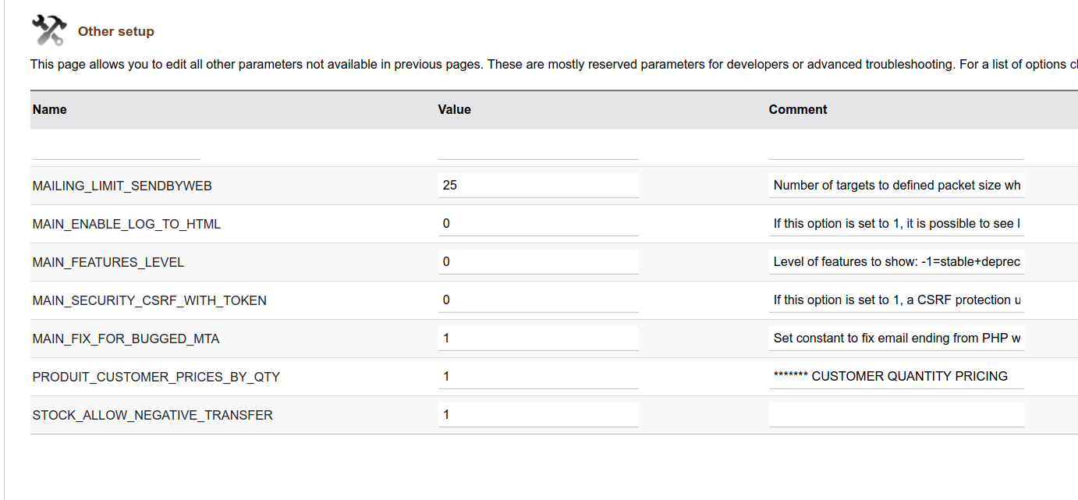Edit the MAIN_FIX_FOR_BUGGED_MTA comment field
Viewport: 1078px width, 500px height.
coord(896,339)
